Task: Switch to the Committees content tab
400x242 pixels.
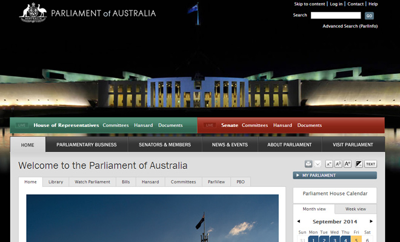Action: tap(184, 182)
